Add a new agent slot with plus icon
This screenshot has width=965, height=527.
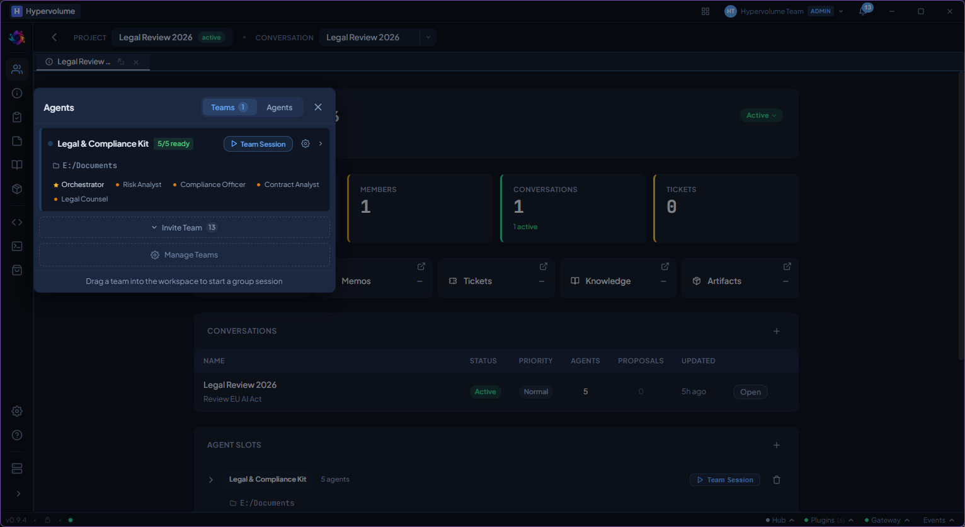click(x=777, y=445)
